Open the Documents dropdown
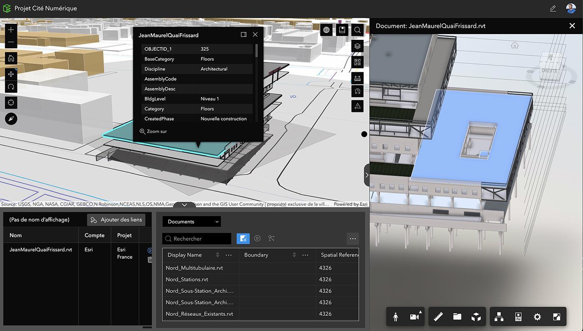Viewport: 583px width, 331px height. 192,222
